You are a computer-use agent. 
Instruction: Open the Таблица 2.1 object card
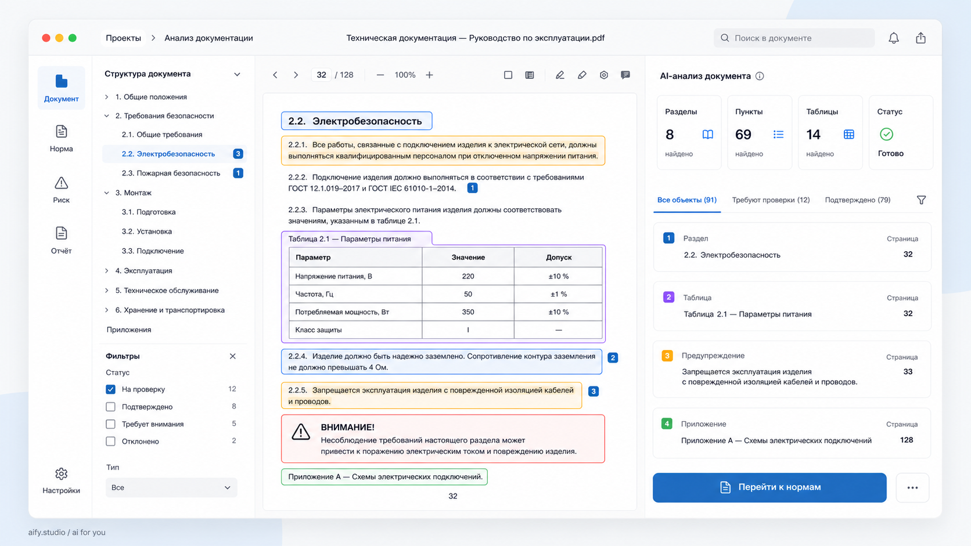(792, 306)
